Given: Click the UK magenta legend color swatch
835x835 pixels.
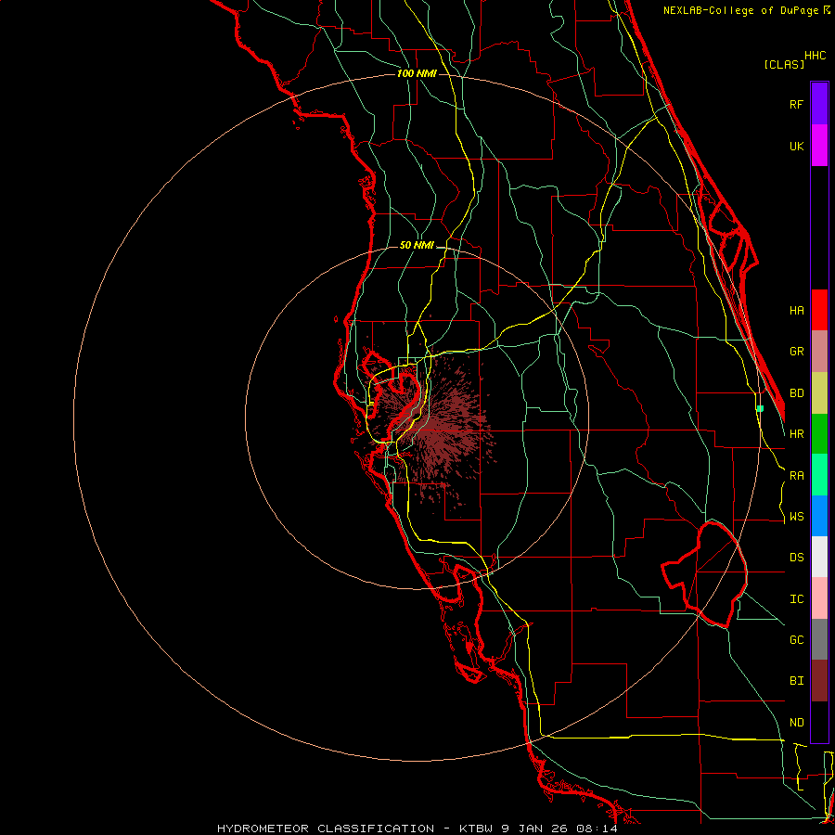Looking at the screenshot, I should 819,146.
